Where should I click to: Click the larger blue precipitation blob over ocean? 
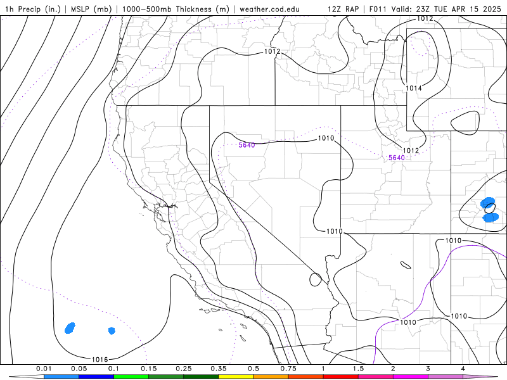70,328
